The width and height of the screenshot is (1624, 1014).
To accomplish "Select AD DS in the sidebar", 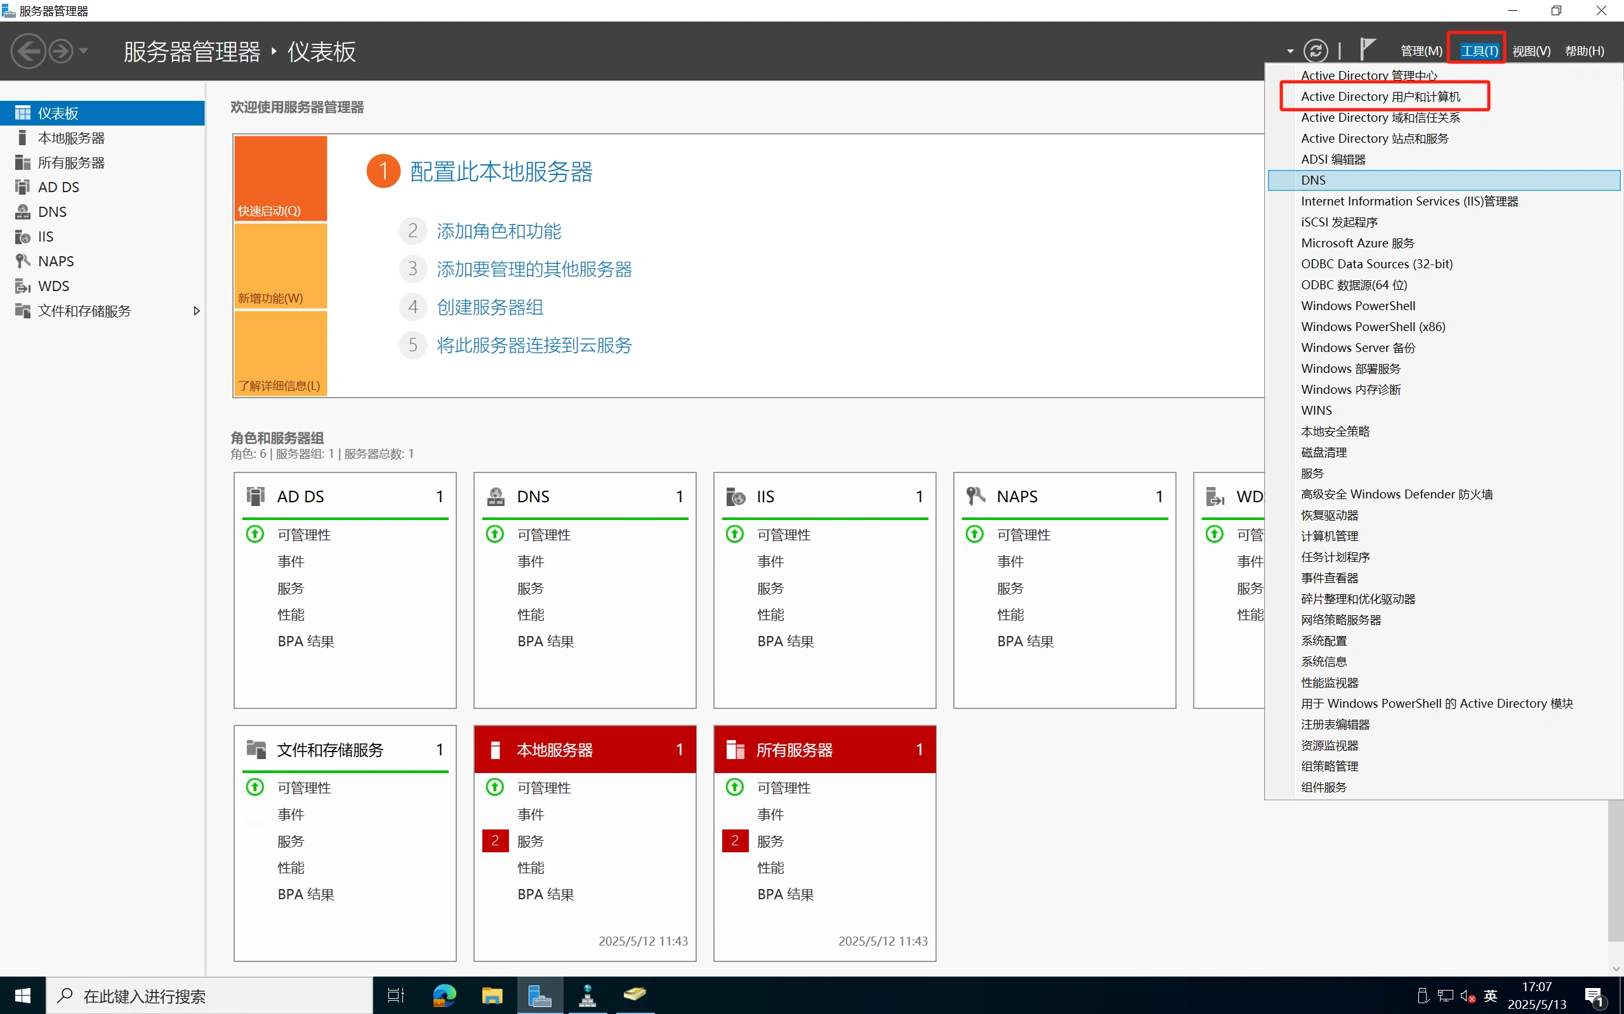I will pos(102,187).
